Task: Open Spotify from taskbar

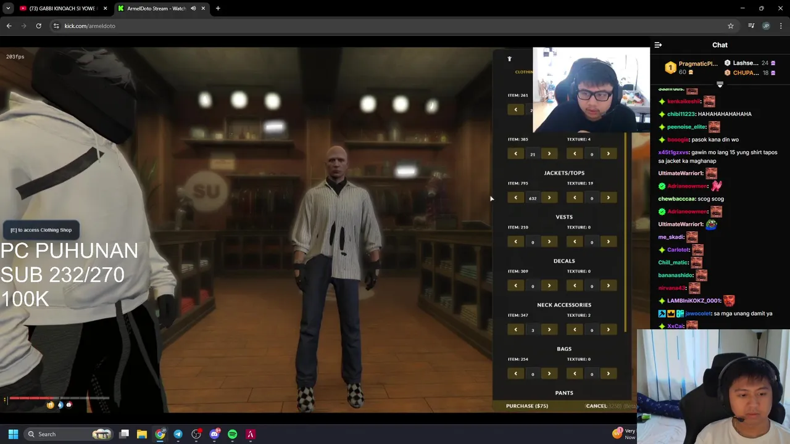Action: [232, 434]
